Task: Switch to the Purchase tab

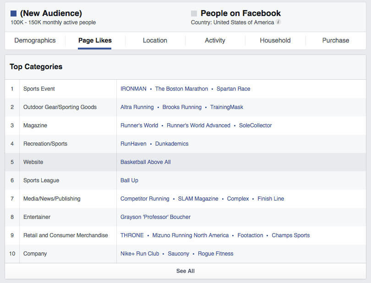Action: coord(335,40)
